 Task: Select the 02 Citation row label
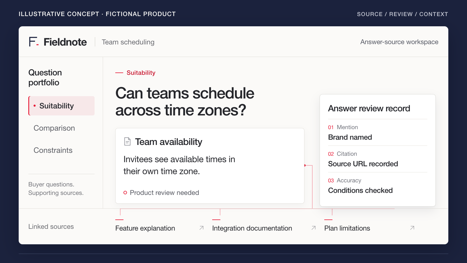[342, 154]
